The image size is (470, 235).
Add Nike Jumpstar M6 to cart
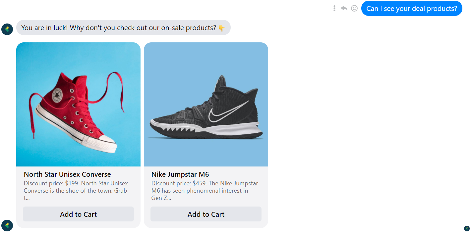coord(206,214)
